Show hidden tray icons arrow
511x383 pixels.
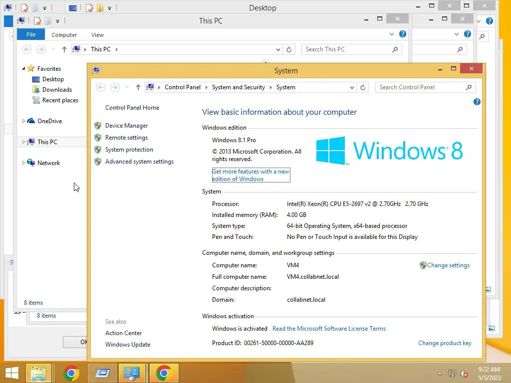(x=440, y=374)
